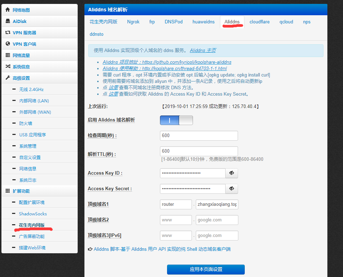The width and height of the screenshot is (343, 277).
Task: Click the disk icon next to AiDisk
Action: point(8,21)
